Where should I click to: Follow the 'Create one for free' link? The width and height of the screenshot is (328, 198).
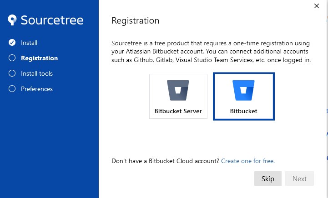[x=247, y=161]
